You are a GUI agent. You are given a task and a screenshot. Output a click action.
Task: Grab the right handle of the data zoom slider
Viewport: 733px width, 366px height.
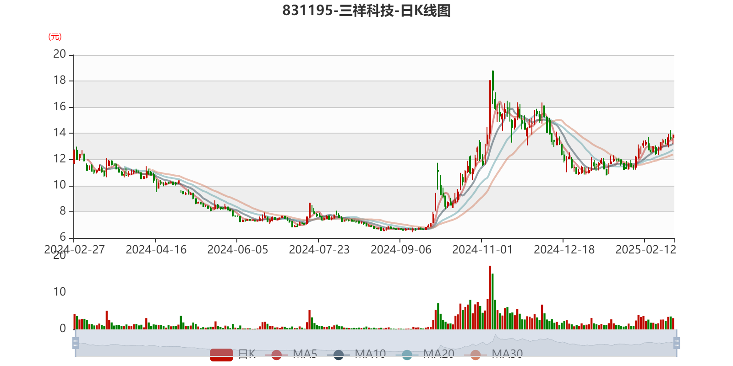tap(677, 343)
